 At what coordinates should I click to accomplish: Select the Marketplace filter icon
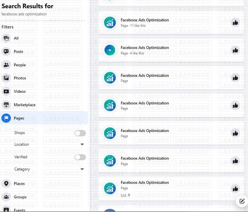tap(6, 105)
